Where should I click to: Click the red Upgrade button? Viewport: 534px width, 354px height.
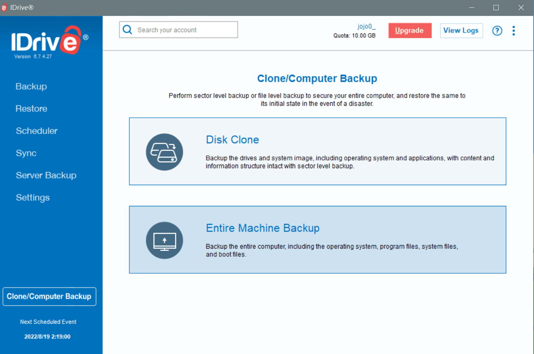(x=409, y=31)
